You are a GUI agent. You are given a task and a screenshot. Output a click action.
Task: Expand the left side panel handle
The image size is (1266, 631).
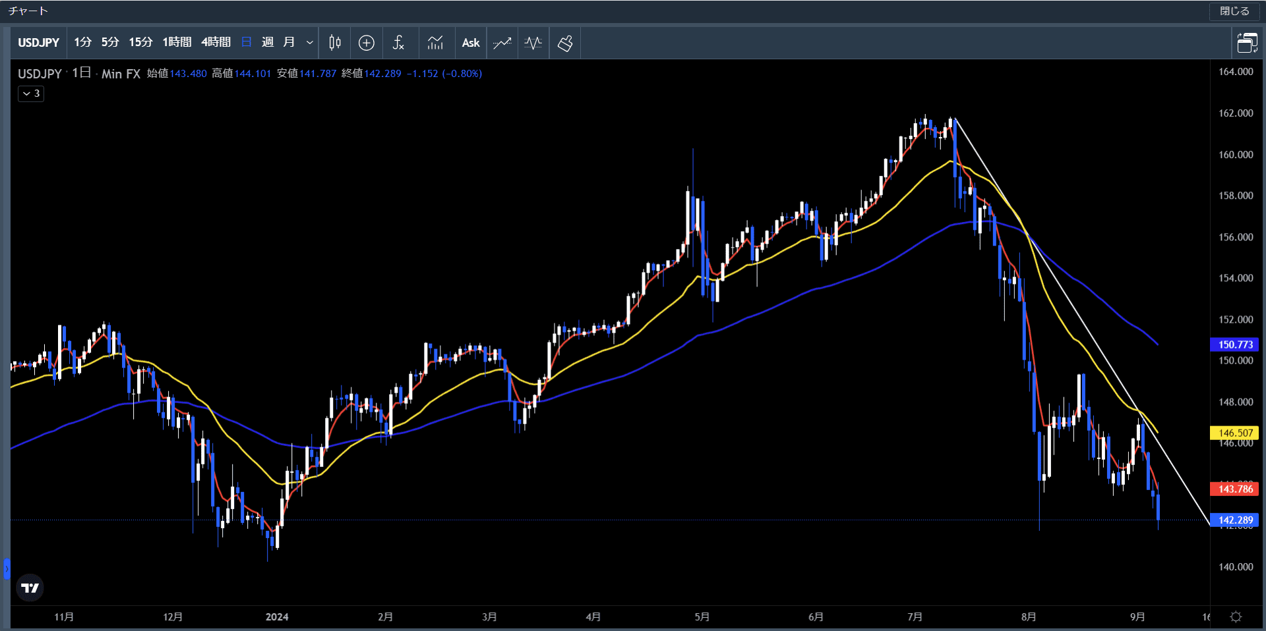7,568
